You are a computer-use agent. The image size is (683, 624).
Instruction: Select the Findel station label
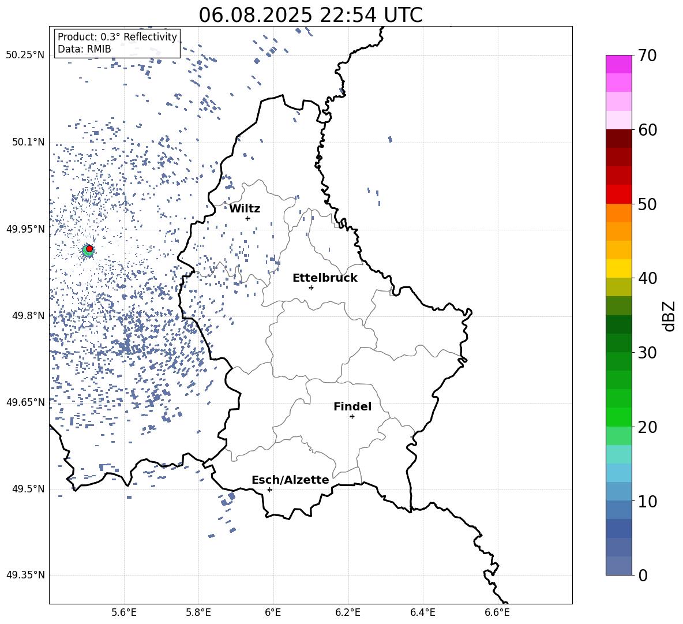point(352,406)
